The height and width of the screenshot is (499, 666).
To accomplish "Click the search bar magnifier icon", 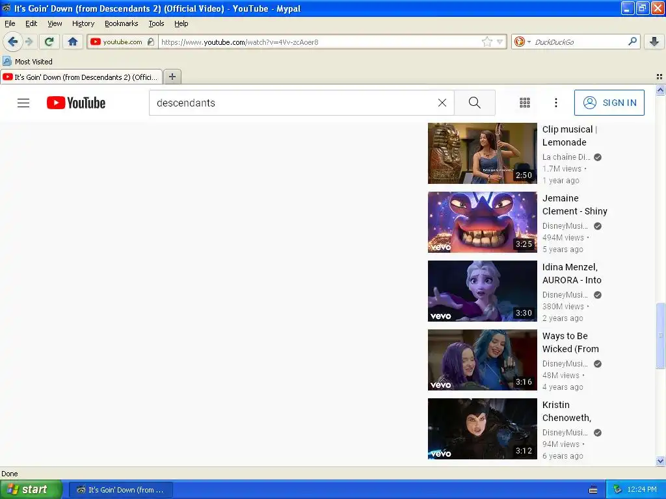I will click(632, 42).
